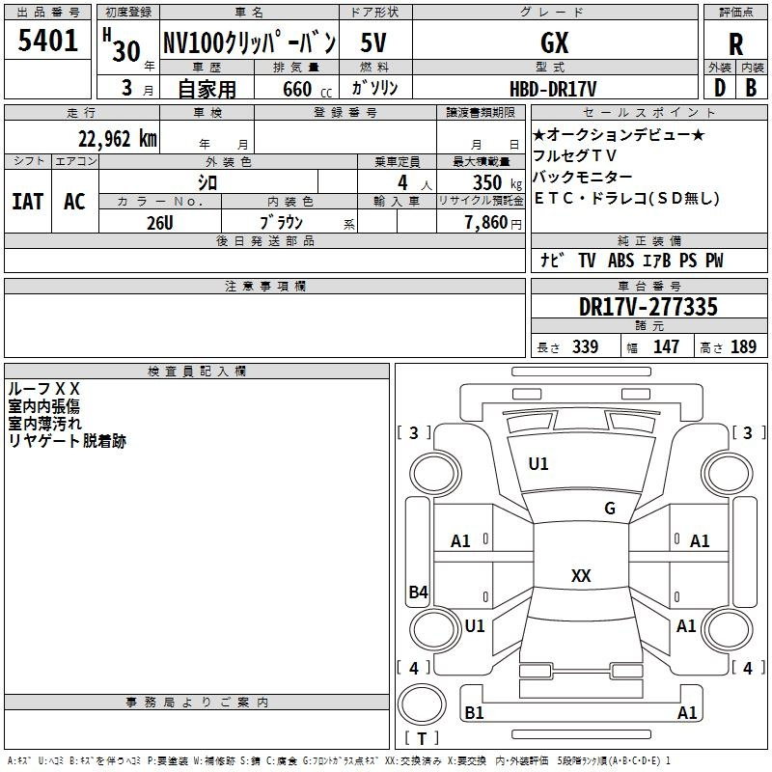
Task: Select the B4 damage marker on diagram
Action: 418,593
